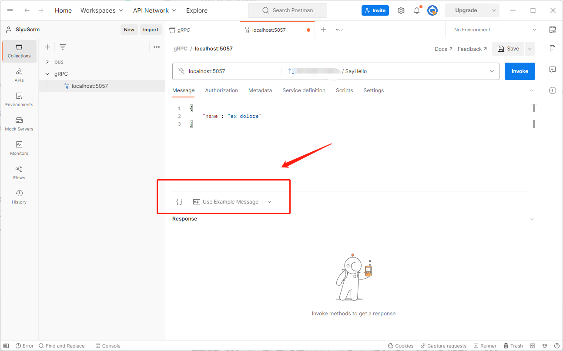Click Use Example Message

226,202
